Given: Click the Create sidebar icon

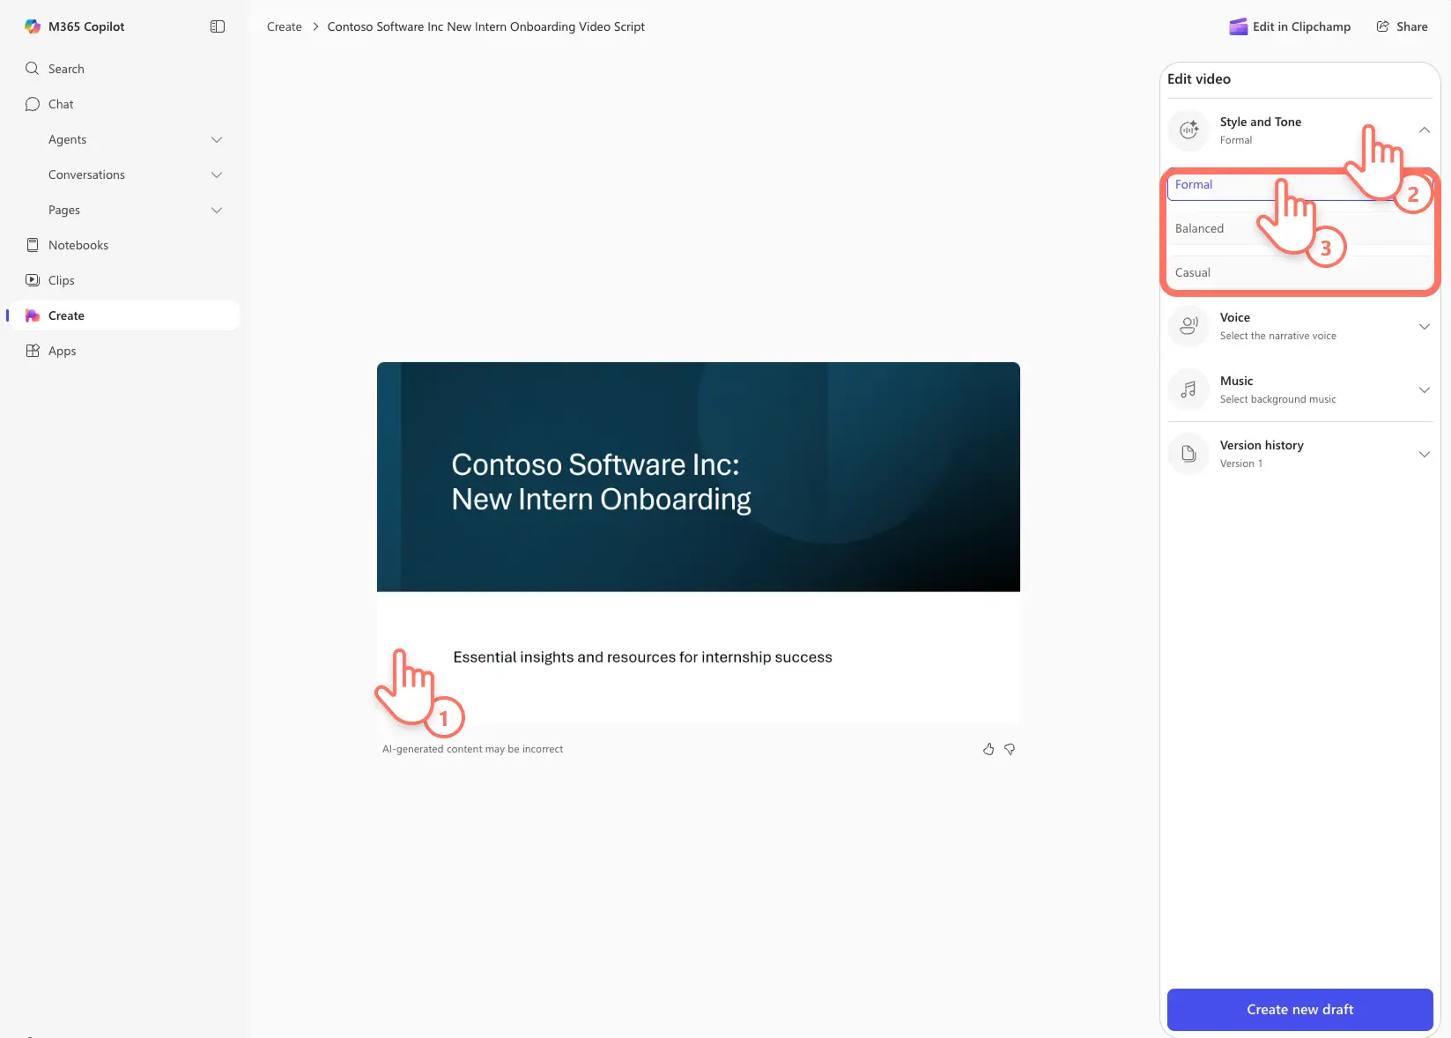Looking at the screenshot, I should tap(33, 315).
